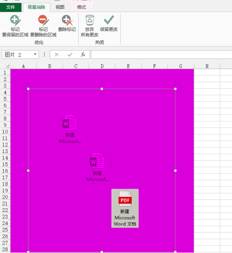Select the 背景消除 ribbon tab

point(36,7)
